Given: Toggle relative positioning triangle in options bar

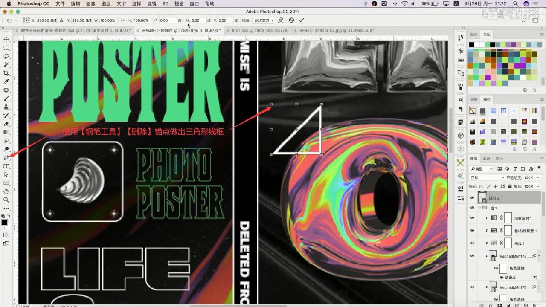Looking at the screenshot, I should pos(61,20).
